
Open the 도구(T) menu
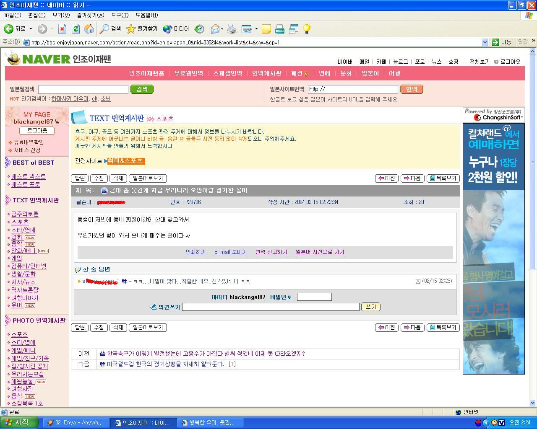pos(120,15)
